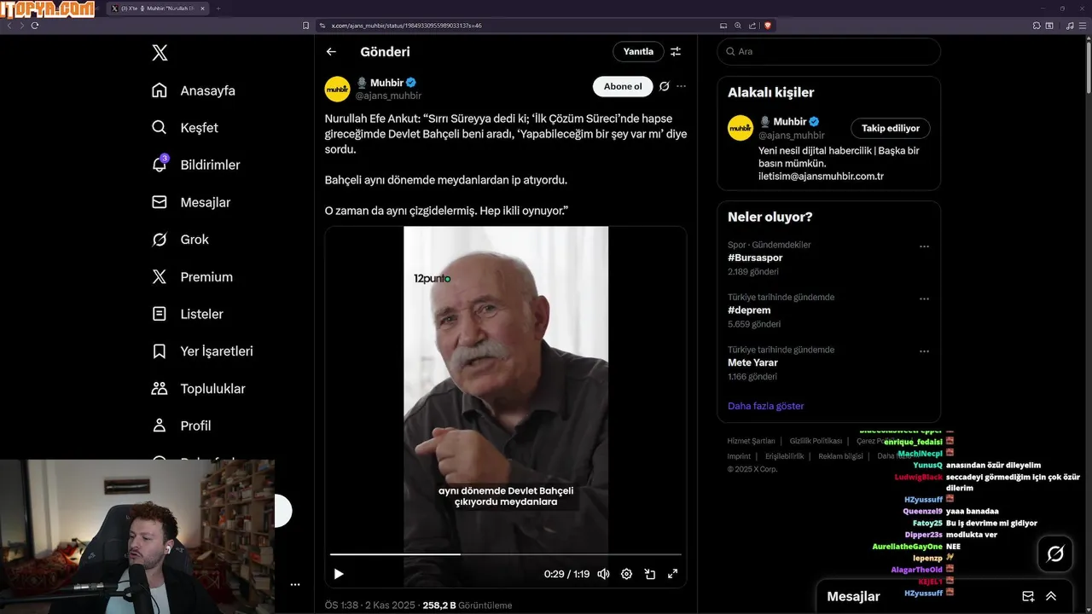Open more options for #Bursaspor trend

click(x=924, y=246)
